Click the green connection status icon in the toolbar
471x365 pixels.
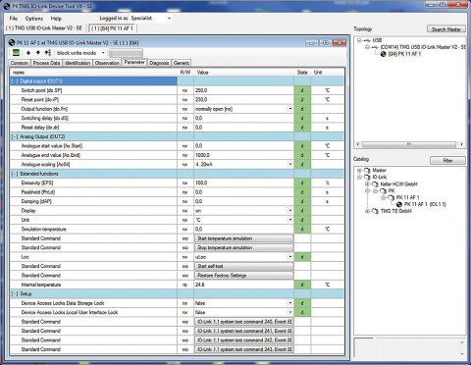point(16,53)
